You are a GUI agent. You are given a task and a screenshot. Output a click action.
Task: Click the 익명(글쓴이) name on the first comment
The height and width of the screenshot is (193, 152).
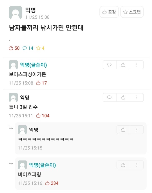tap(33, 65)
